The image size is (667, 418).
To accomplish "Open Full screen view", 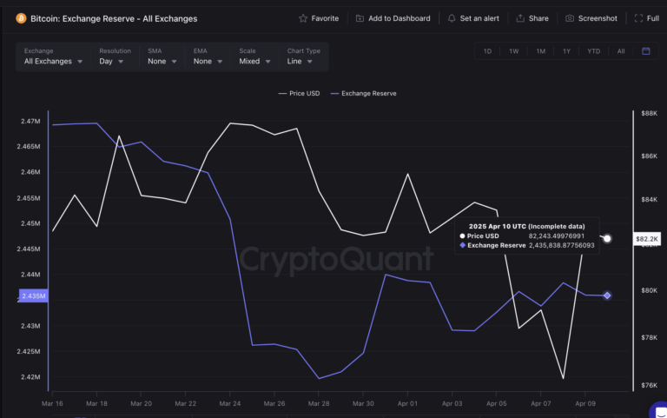I will click(639, 18).
